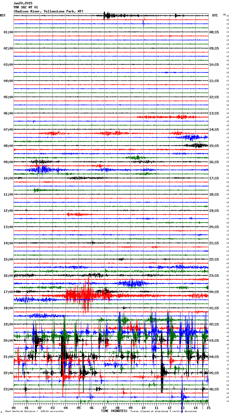The width and height of the screenshot is (230, 415).
Task: Click the 09:00 MST hour label
Action: (x=8, y=162)
